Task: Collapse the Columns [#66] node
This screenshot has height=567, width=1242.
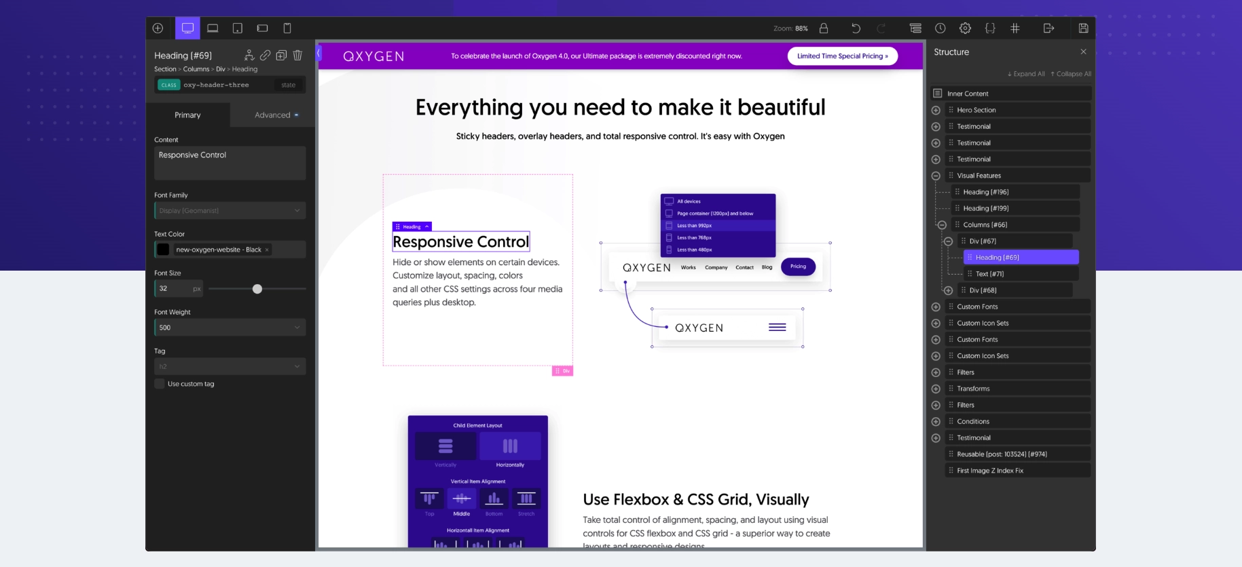Action: [942, 224]
